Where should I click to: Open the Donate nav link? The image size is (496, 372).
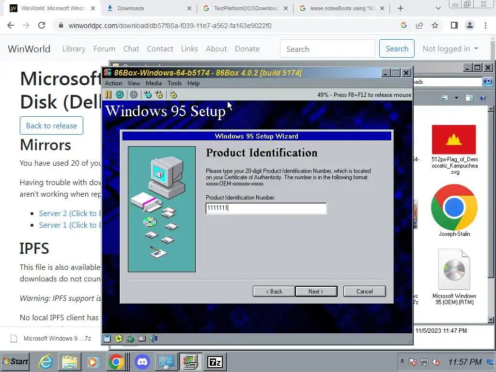coord(247,49)
